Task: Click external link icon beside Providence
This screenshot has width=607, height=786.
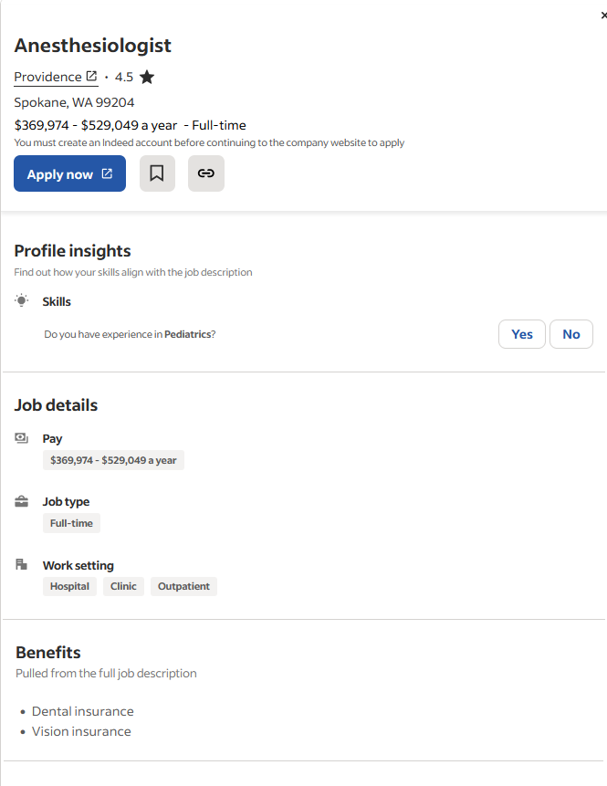Action: click(x=91, y=77)
